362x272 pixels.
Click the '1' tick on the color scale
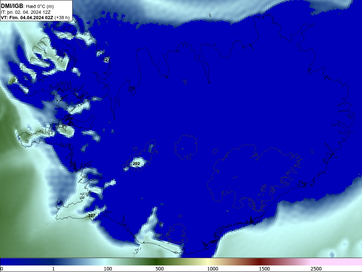tap(54, 269)
